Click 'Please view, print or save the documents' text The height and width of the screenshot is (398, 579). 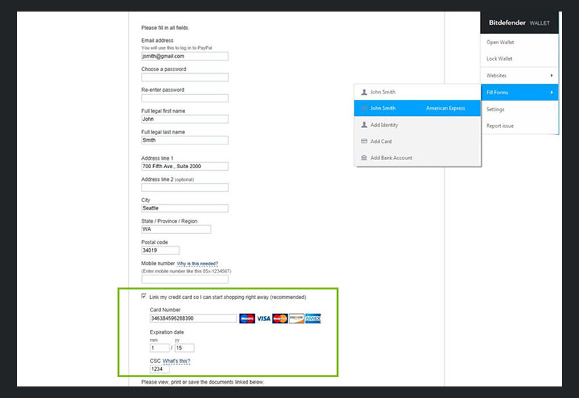coord(203,382)
